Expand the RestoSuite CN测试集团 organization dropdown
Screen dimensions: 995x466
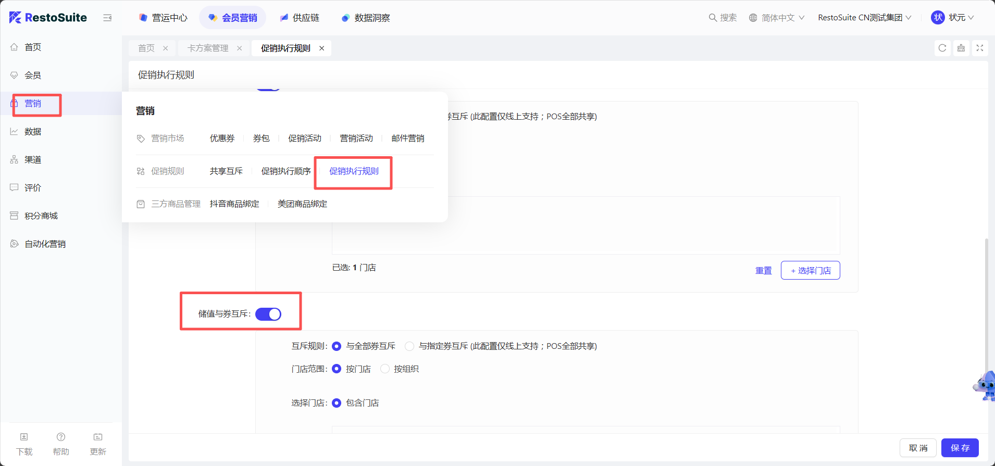click(x=864, y=18)
